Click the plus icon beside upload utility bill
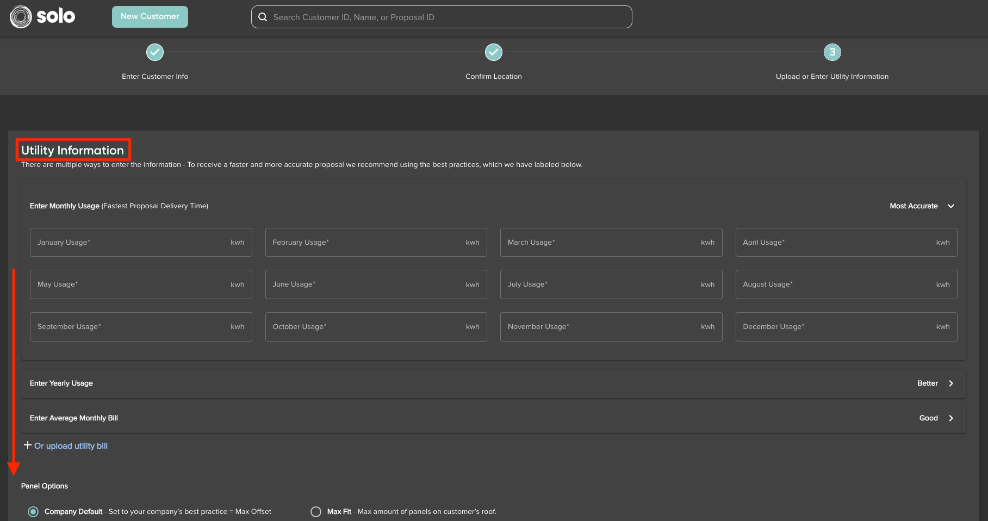Screen dimensions: 988x521 27,445
